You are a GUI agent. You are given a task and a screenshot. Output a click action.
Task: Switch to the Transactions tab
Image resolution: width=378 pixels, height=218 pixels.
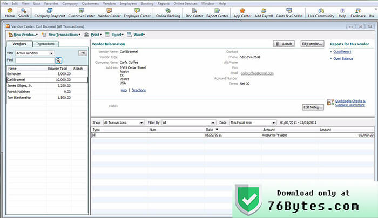(45, 44)
